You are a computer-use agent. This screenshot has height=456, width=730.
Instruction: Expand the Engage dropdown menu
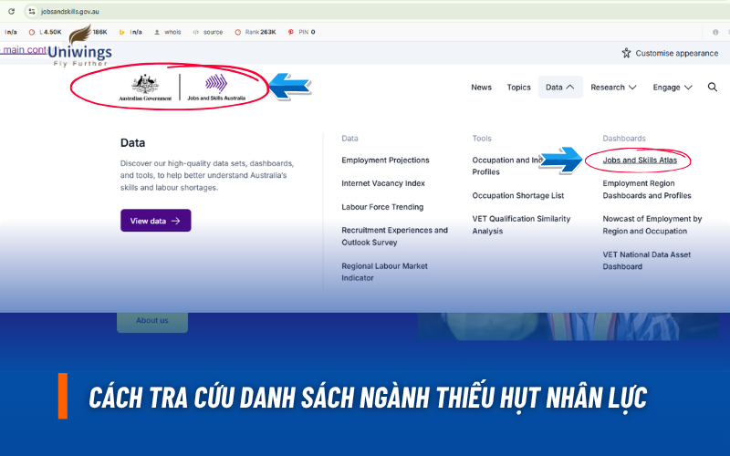pos(673,87)
